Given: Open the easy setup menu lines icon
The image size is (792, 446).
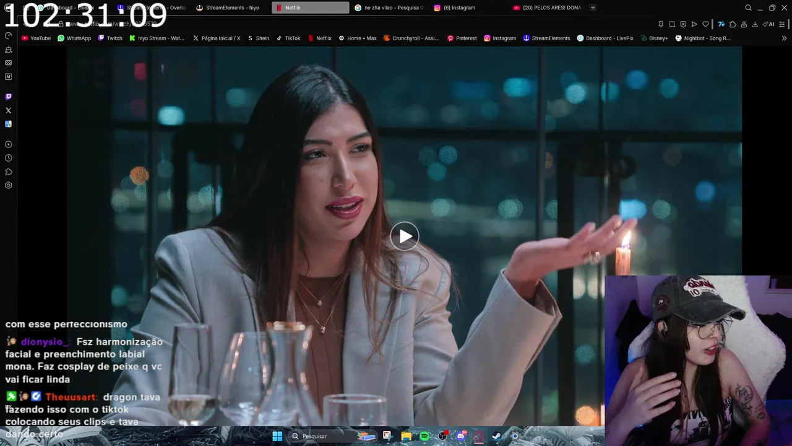Looking at the screenshot, I should coord(782,24).
